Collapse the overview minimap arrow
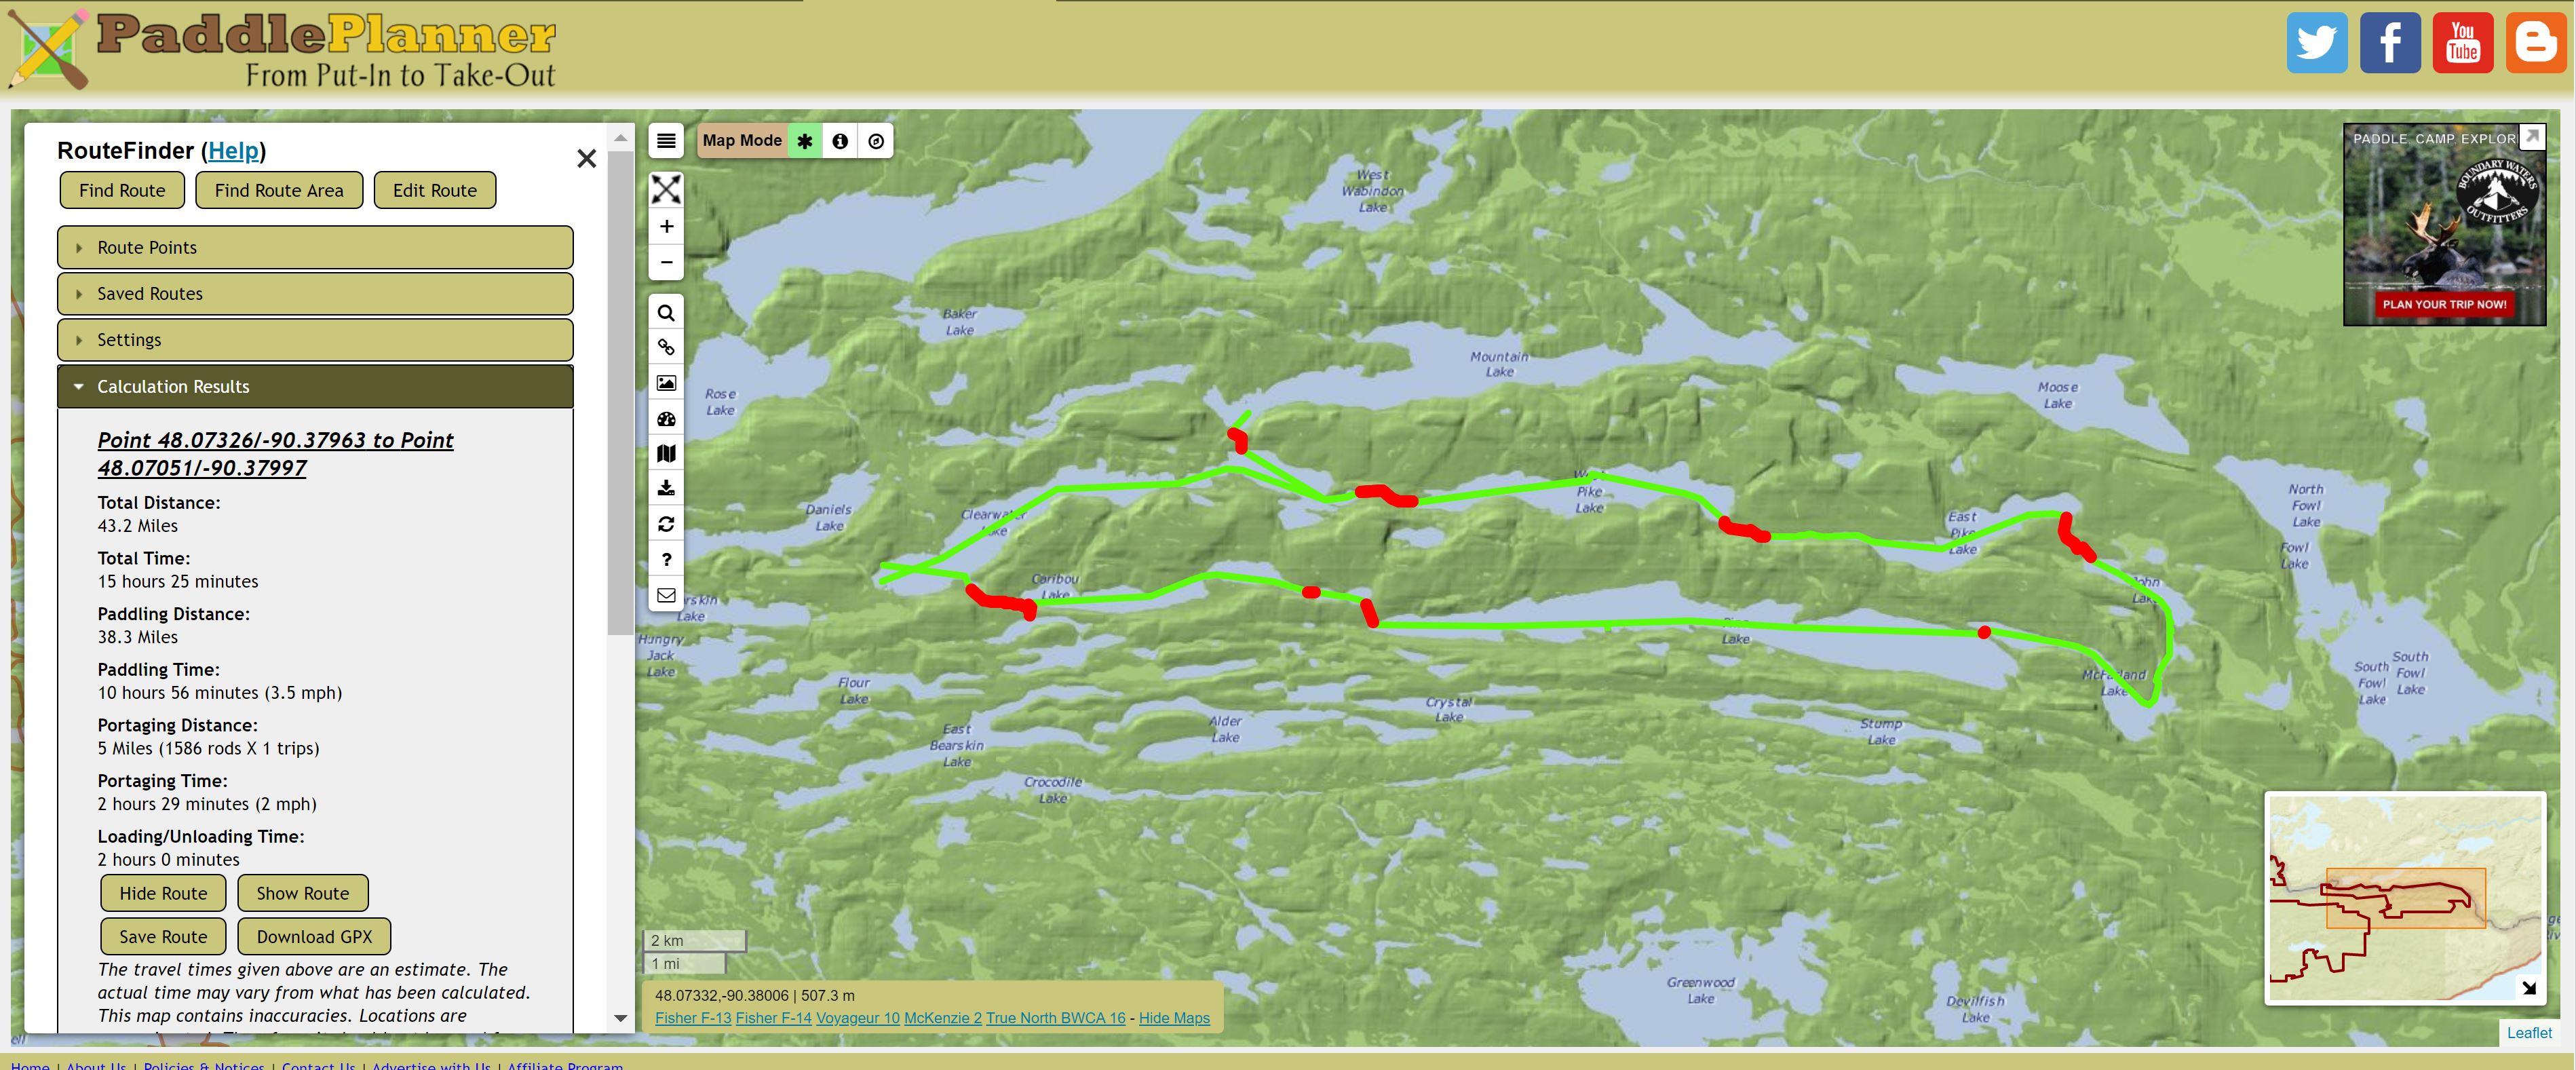Screen dimensions: 2576x1070 point(2529,988)
